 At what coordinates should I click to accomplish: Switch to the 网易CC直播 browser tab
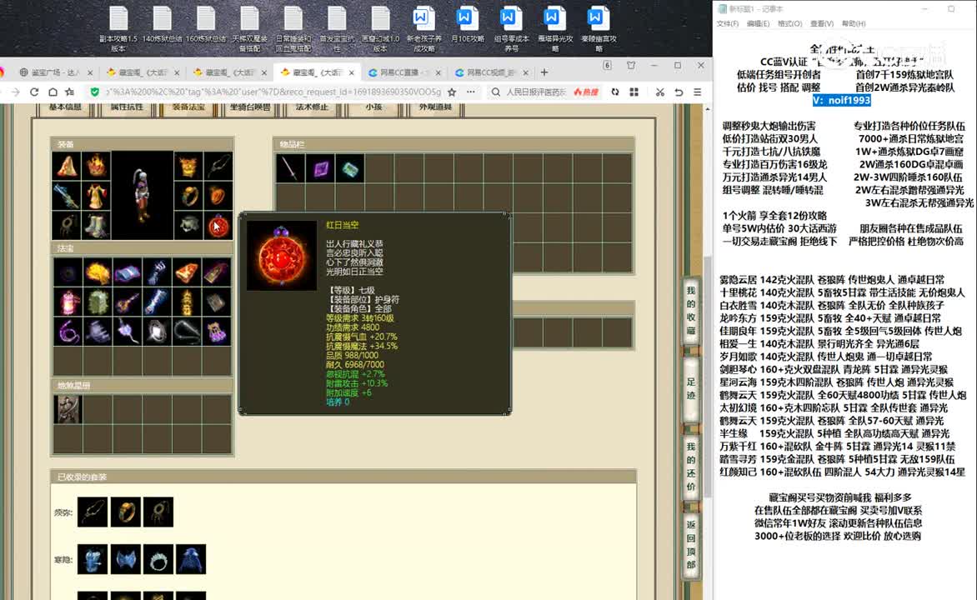coord(403,72)
